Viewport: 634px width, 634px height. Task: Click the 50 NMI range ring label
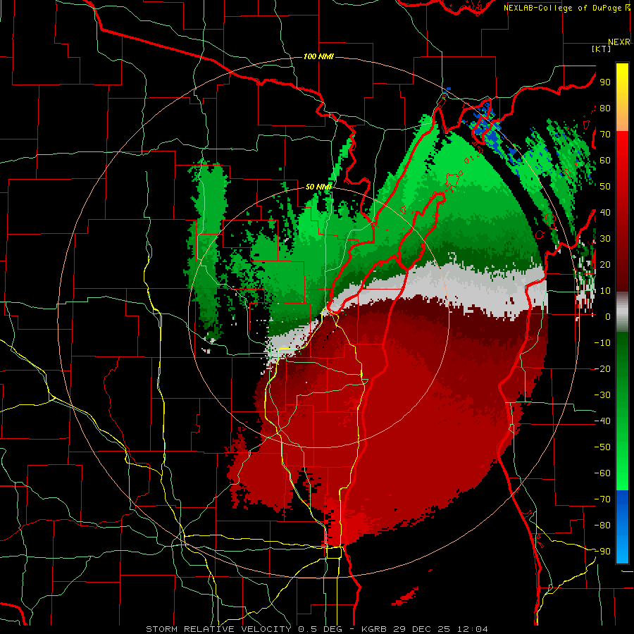coord(318,187)
